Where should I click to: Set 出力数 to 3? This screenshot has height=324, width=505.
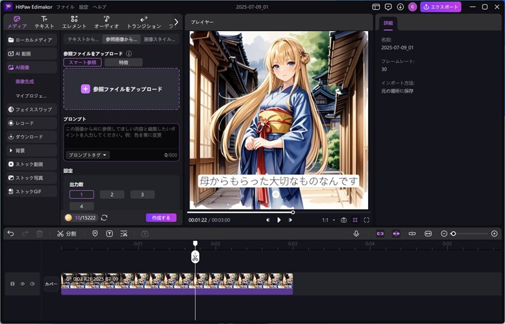142,194
